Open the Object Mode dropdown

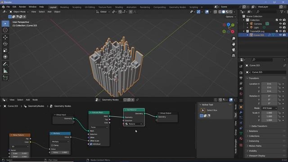19,12
